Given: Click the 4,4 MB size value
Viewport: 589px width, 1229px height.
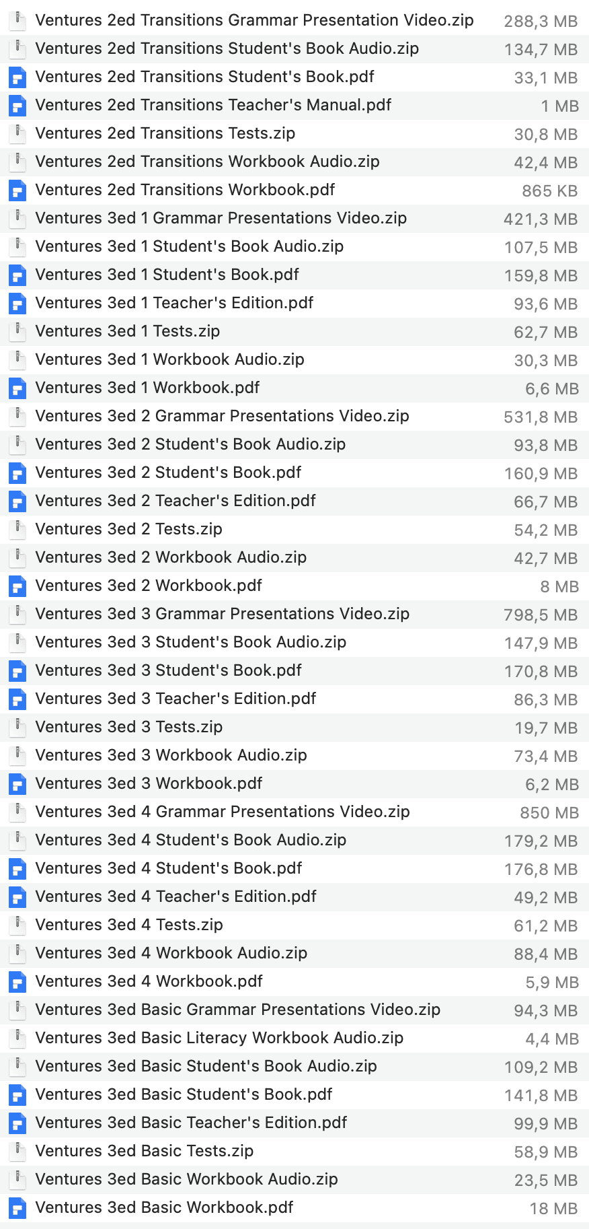Looking at the screenshot, I should [x=551, y=1039].
